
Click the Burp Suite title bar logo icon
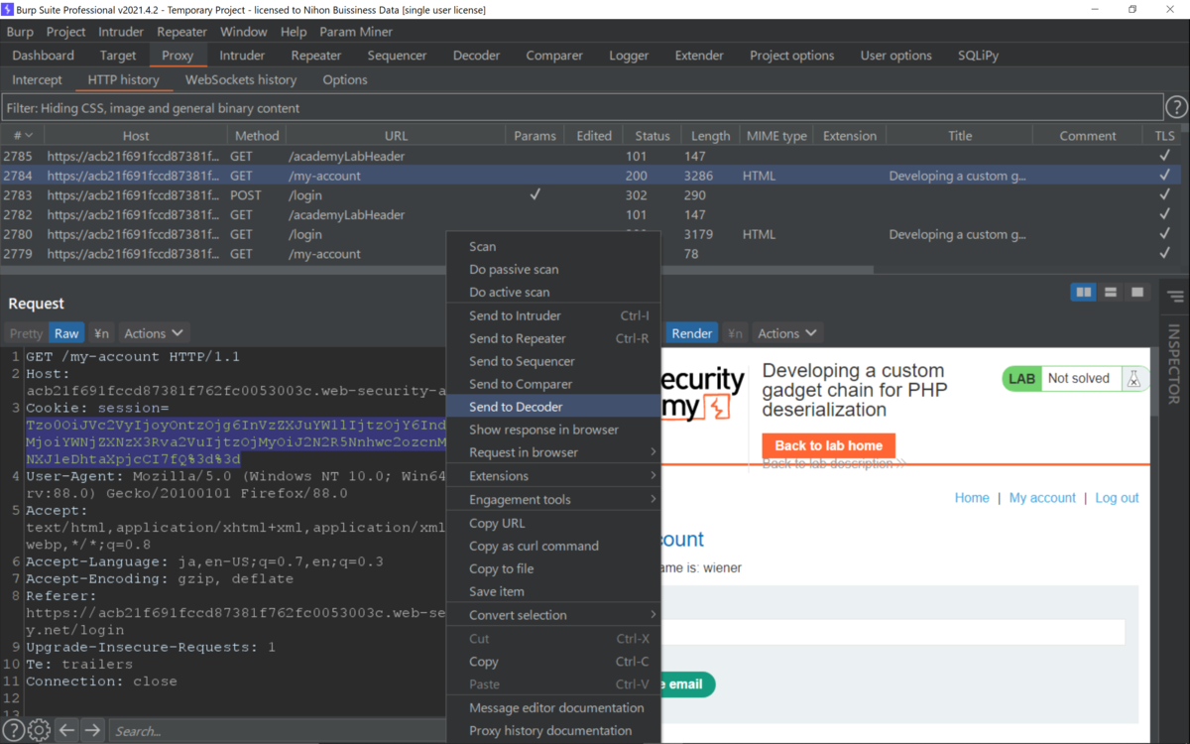point(8,9)
